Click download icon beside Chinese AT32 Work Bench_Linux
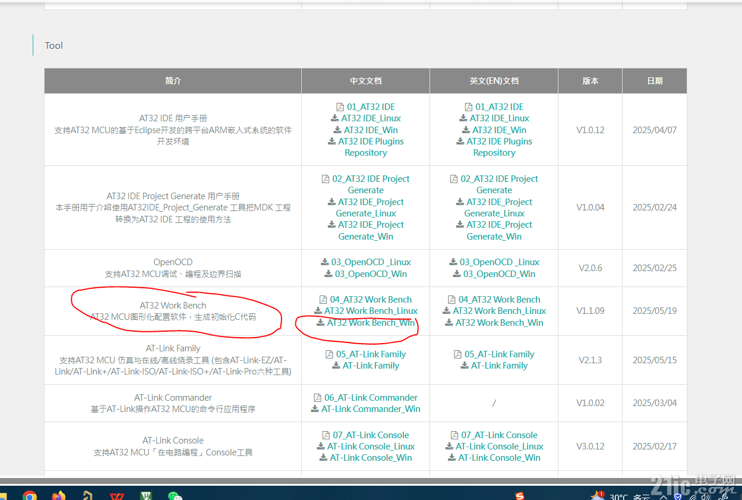The image size is (742, 500). click(x=318, y=311)
